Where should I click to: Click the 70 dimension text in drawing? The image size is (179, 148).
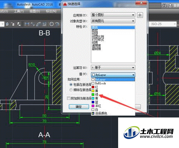coord(44,121)
